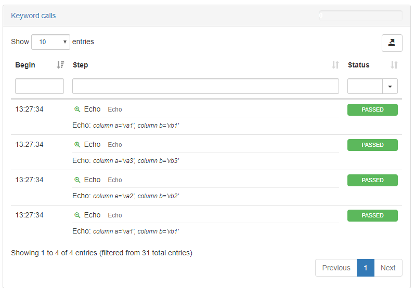Open details magnifier of last Echo row

[77, 215]
